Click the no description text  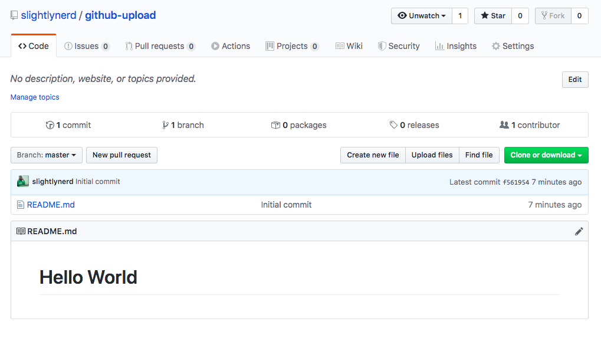(103, 78)
